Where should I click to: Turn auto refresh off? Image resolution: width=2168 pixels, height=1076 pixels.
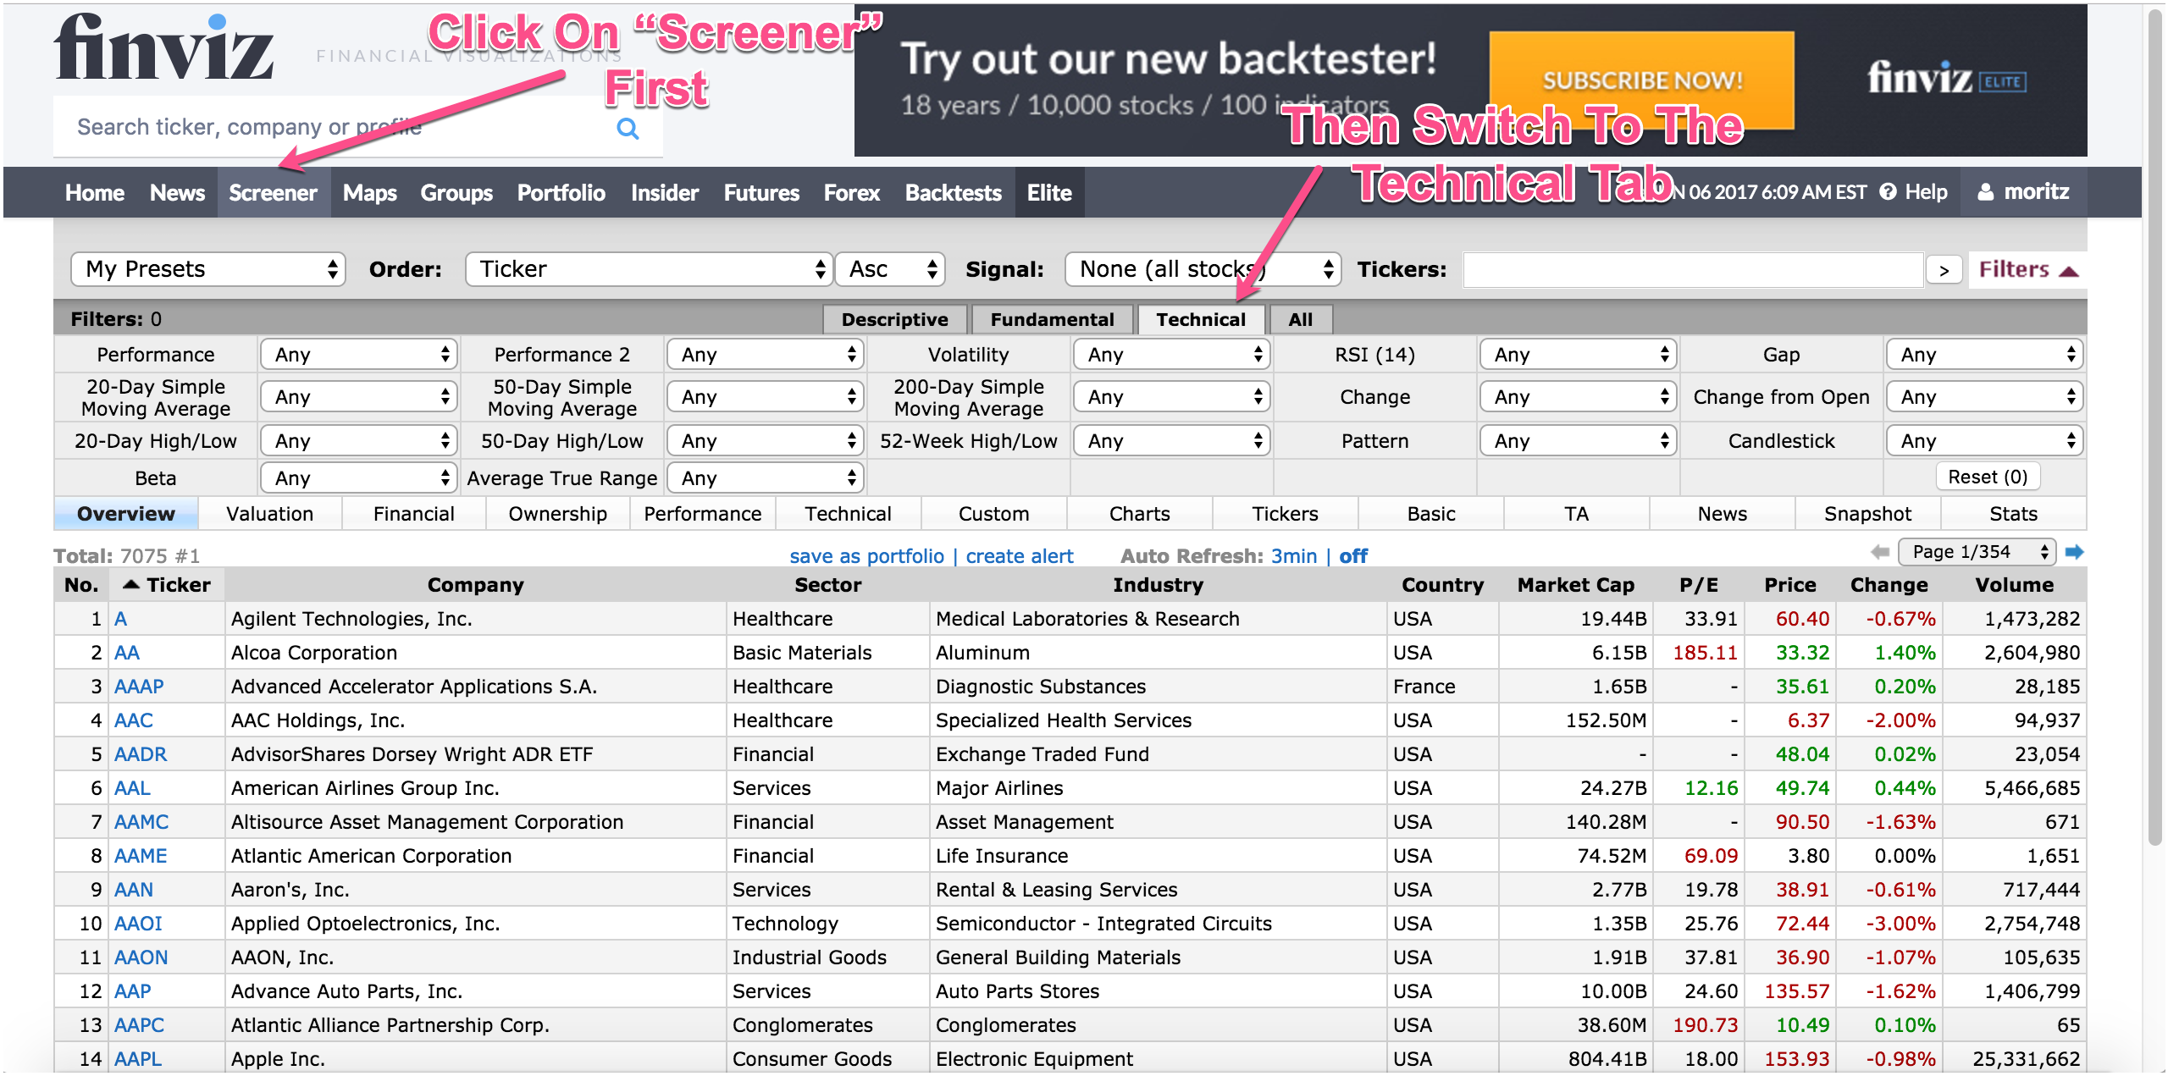click(x=1352, y=556)
